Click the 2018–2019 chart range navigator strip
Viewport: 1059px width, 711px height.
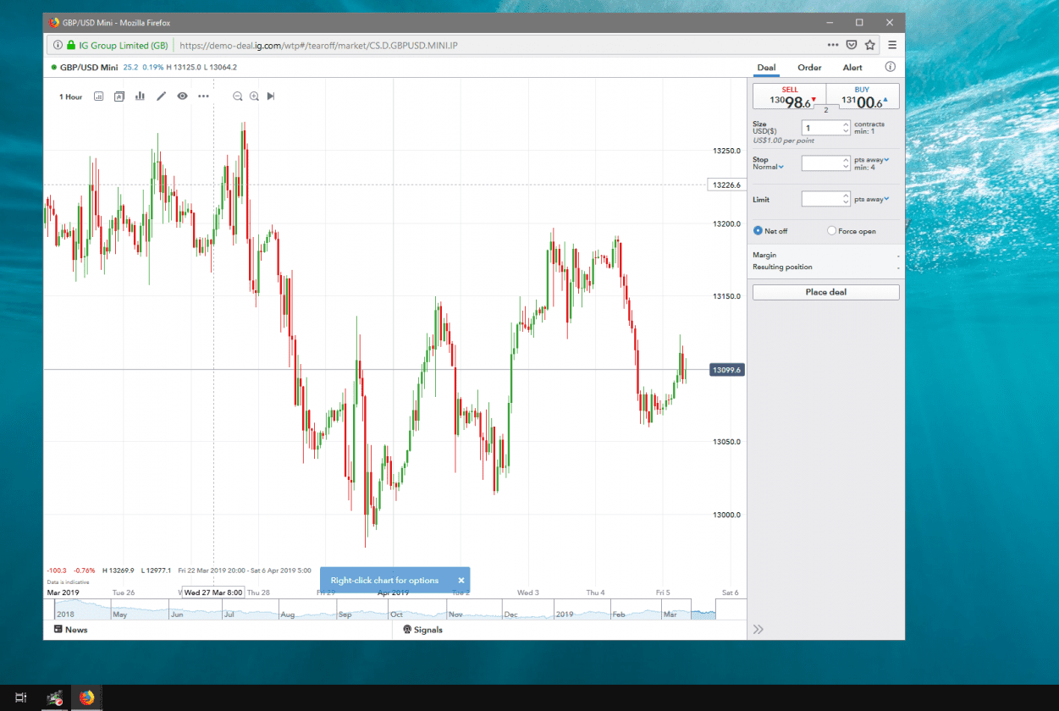381,610
